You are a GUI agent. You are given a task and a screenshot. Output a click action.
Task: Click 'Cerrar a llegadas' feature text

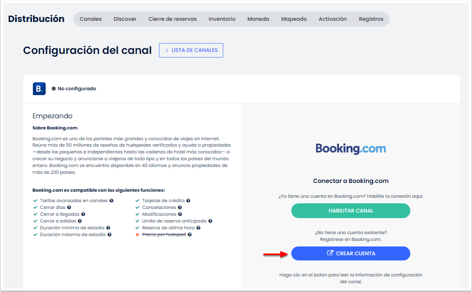[x=60, y=214]
